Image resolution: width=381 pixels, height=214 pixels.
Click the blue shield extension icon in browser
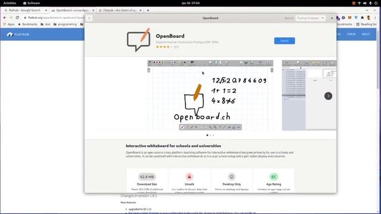(x=356, y=18)
